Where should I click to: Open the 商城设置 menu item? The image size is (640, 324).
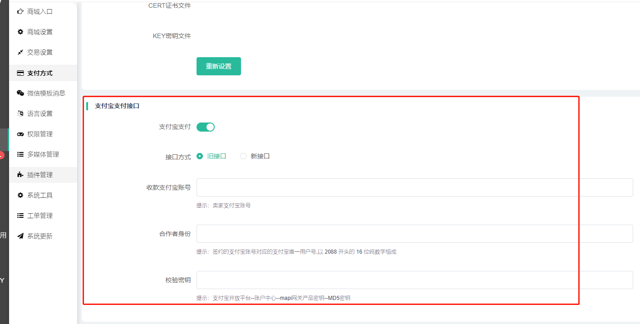[43, 32]
